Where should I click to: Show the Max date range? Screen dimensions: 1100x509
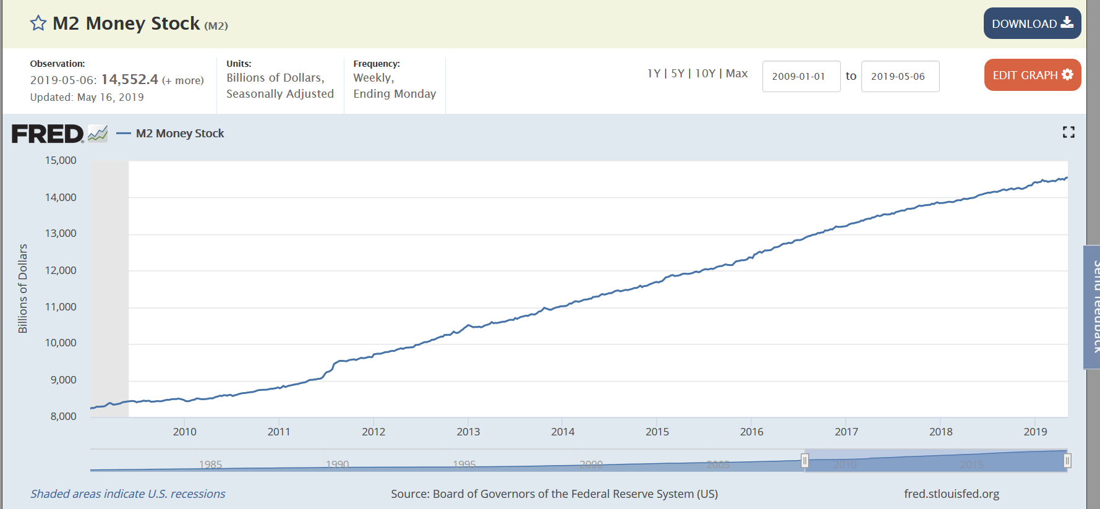coord(736,74)
